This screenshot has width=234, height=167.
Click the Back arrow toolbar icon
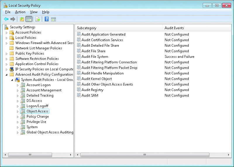pos(6,19)
